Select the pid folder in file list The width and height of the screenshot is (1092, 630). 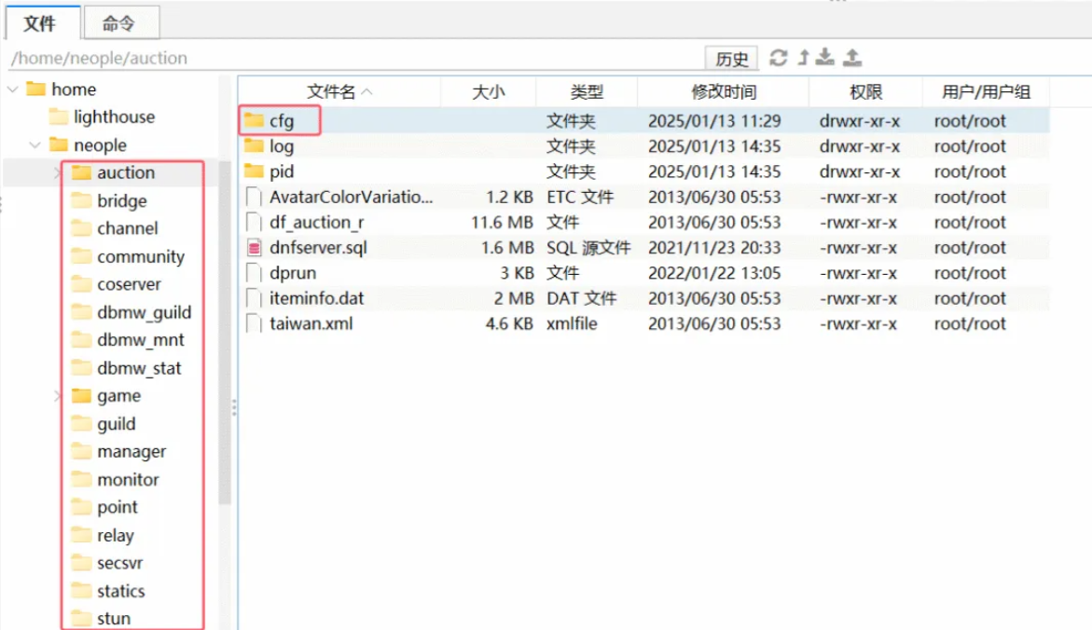pos(281,171)
